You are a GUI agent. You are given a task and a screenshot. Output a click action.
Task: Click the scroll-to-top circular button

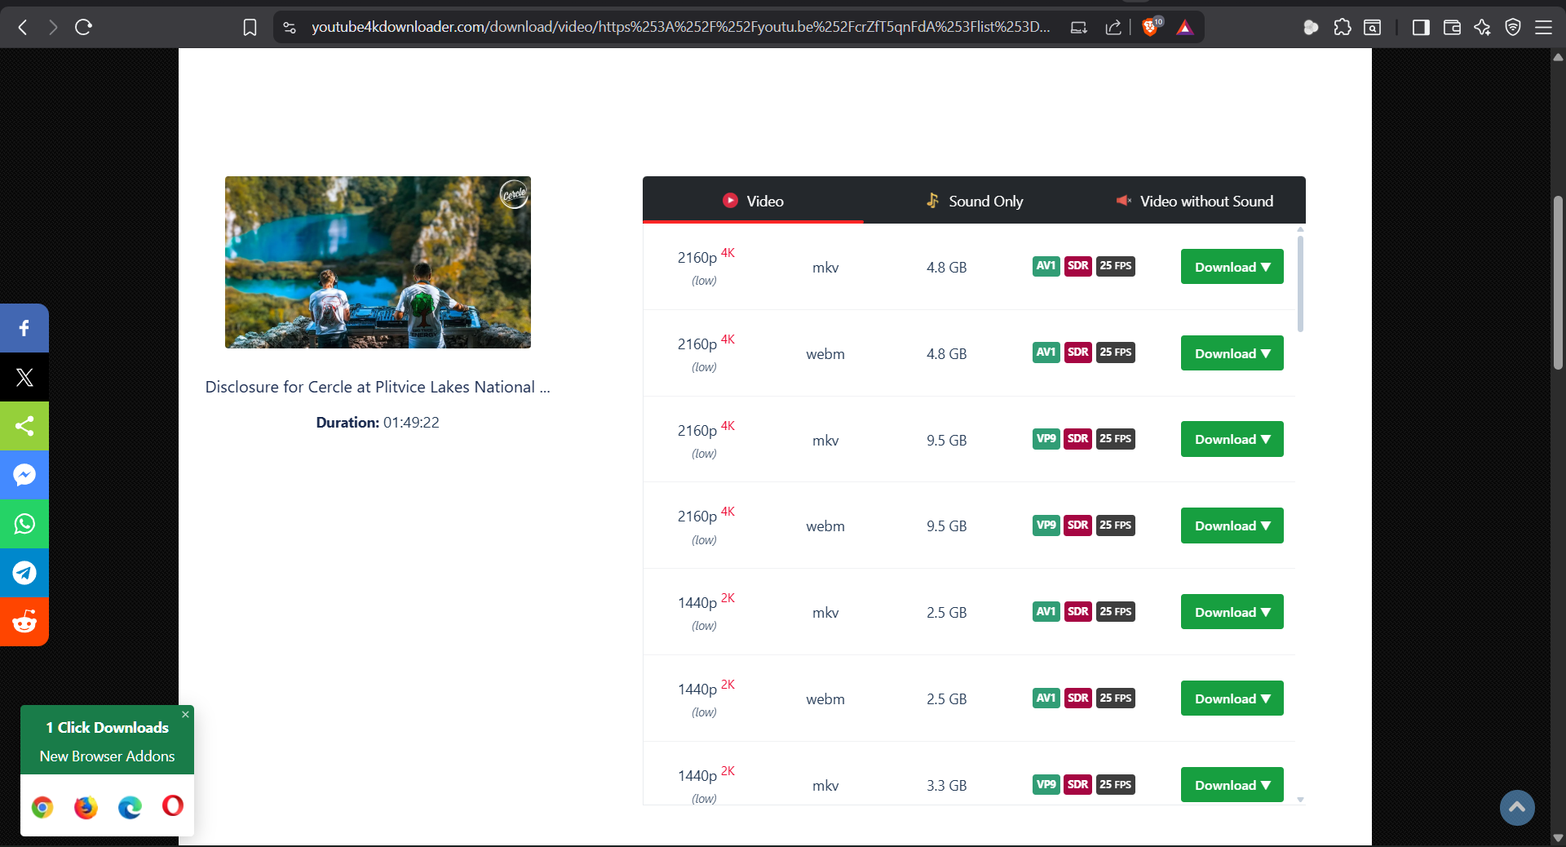(x=1516, y=808)
